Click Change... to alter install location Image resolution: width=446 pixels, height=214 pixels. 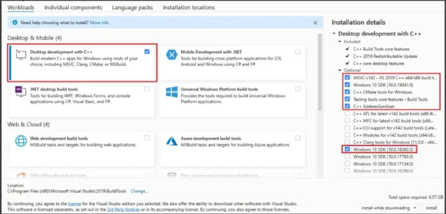(139, 191)
